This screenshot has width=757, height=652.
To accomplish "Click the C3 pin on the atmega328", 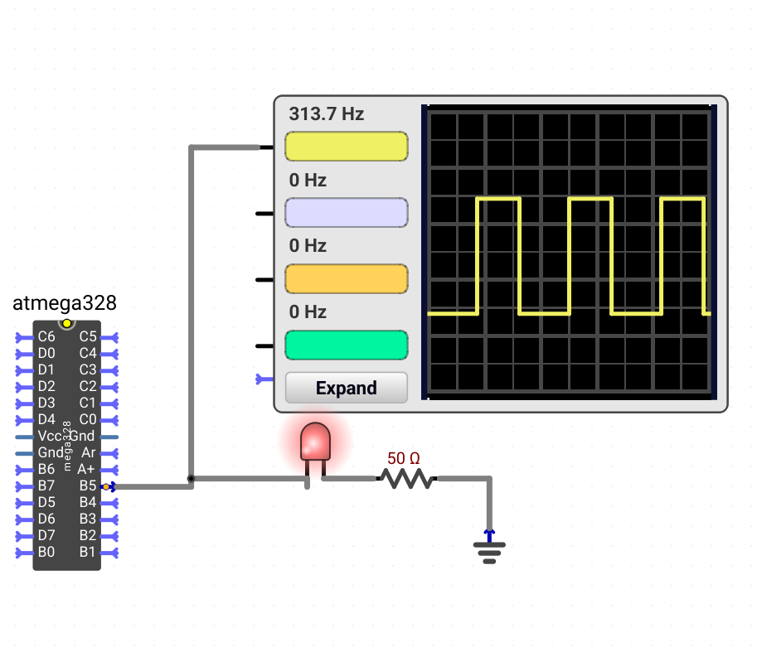I will click(109, 371).
